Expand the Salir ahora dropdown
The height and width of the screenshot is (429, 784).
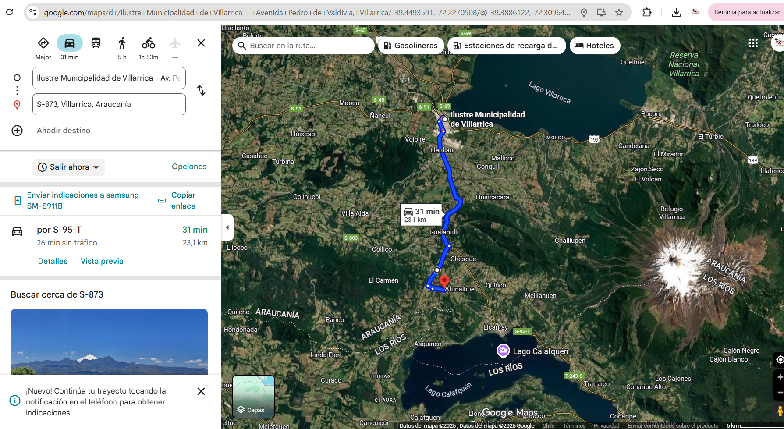pyautogui.click(x=68, y=167)
